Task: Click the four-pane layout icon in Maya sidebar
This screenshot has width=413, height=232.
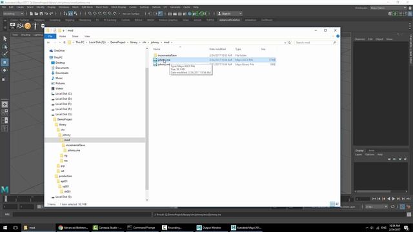Action: point(5,112)
